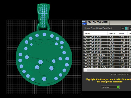Click the 9.78 DWT value
Viewport: 131px width, 98px height.
coord(121,37)
